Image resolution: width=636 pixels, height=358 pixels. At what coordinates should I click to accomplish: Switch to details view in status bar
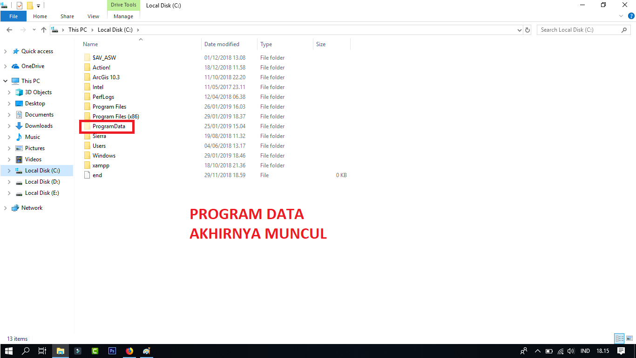point(619,338)
